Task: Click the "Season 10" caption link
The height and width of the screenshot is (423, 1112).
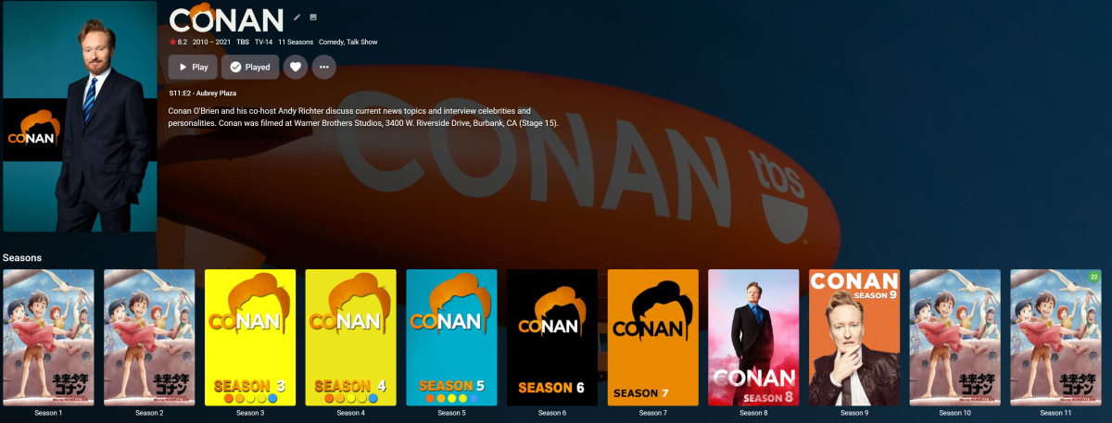Action: (955, 413)
